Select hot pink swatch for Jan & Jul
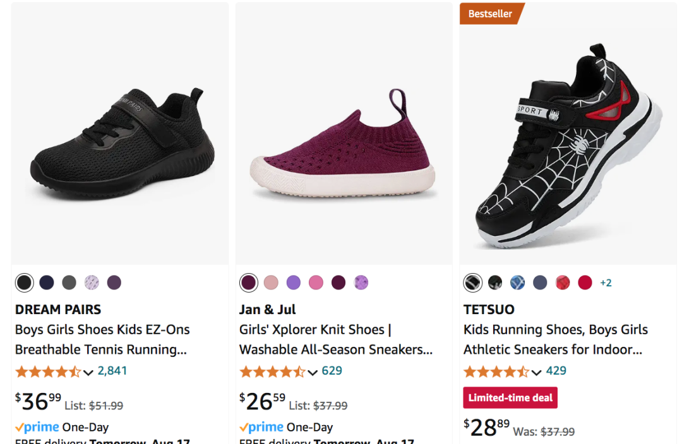Viewport: 682px width, 444px height. pyautogui.click(x=316, y=283)
